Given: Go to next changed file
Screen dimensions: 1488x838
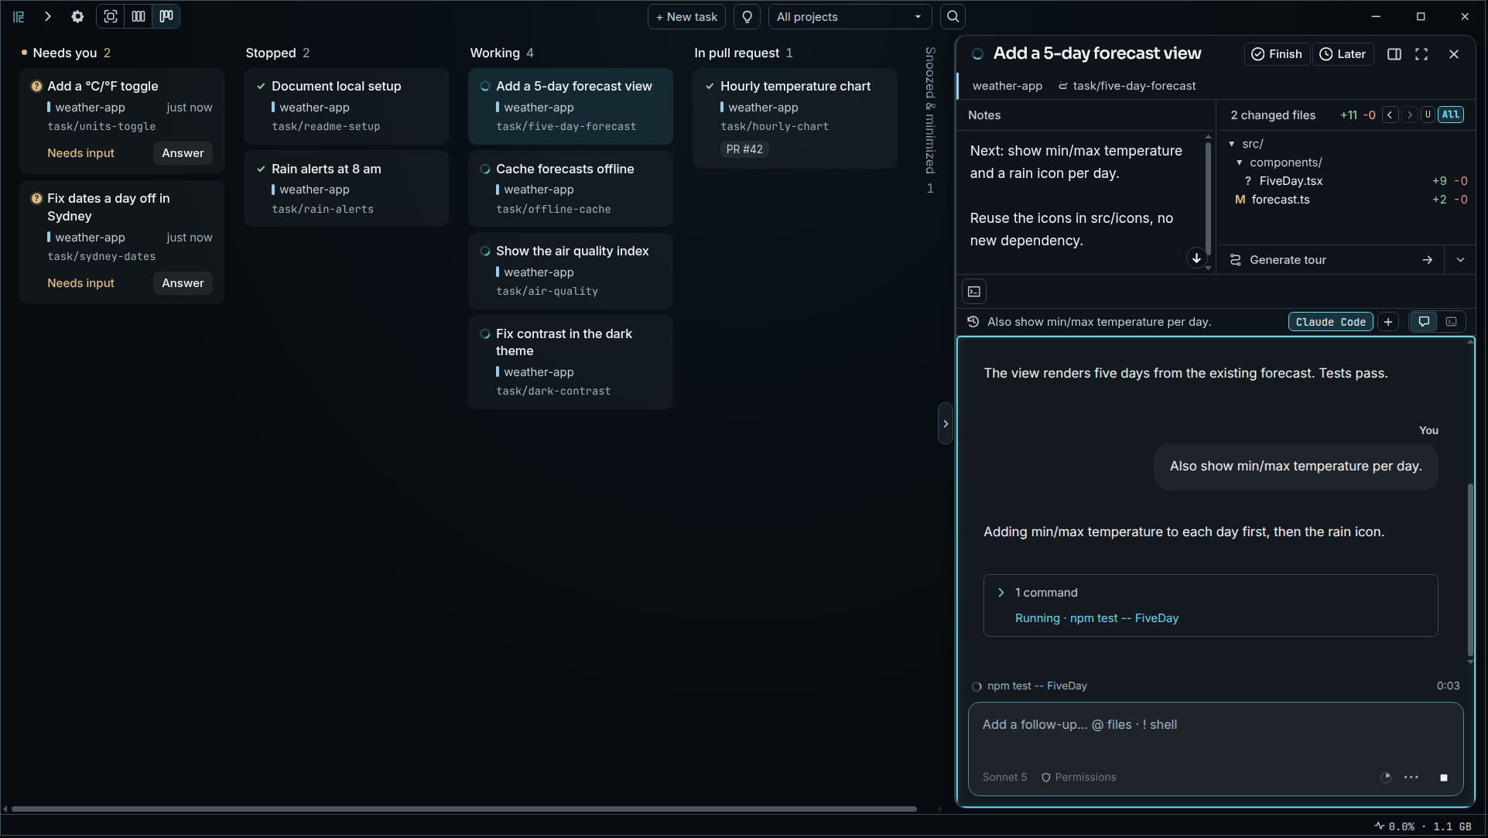Looking at the screenshot, I should (1410, 115).
